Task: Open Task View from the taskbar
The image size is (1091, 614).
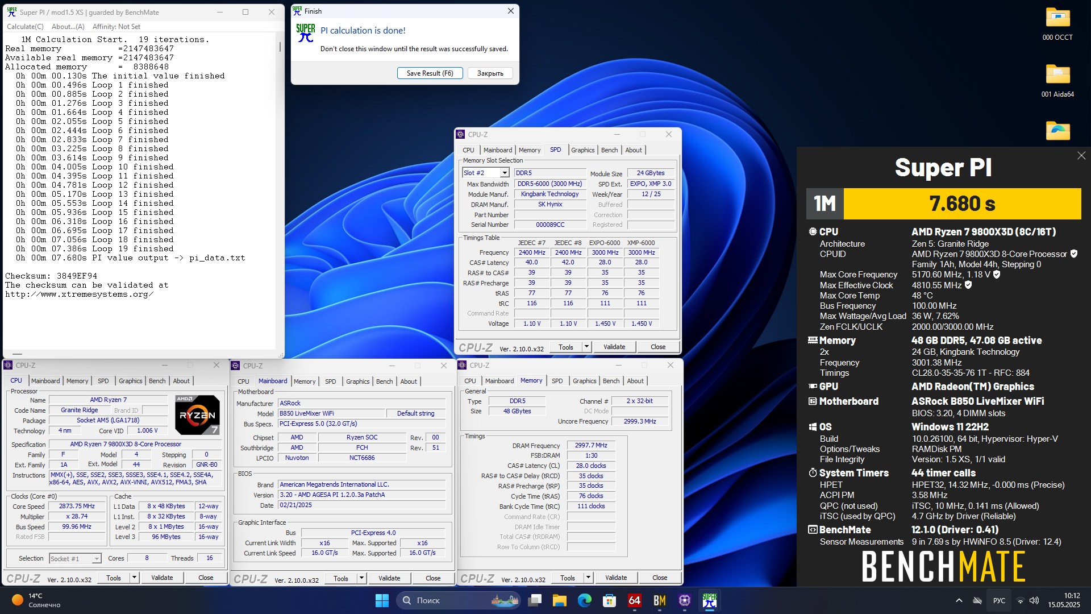Action: [535, 600]
